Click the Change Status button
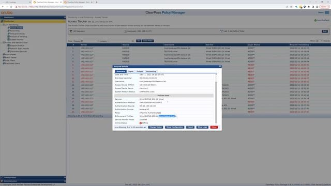 coord(156,127)
